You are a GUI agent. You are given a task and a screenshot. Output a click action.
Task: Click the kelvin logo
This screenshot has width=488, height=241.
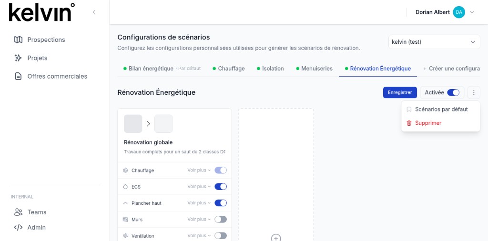coord(42,13)
